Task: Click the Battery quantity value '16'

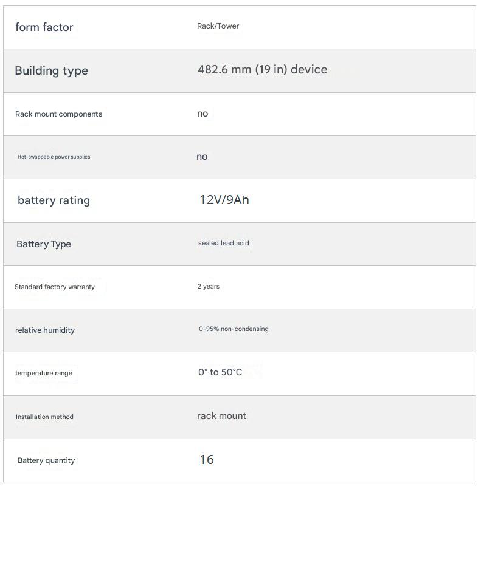Action: point(207,460)
